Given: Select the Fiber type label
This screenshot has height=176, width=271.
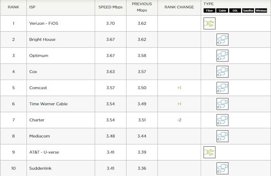Looking at the screenshot, I should point(209,11).
